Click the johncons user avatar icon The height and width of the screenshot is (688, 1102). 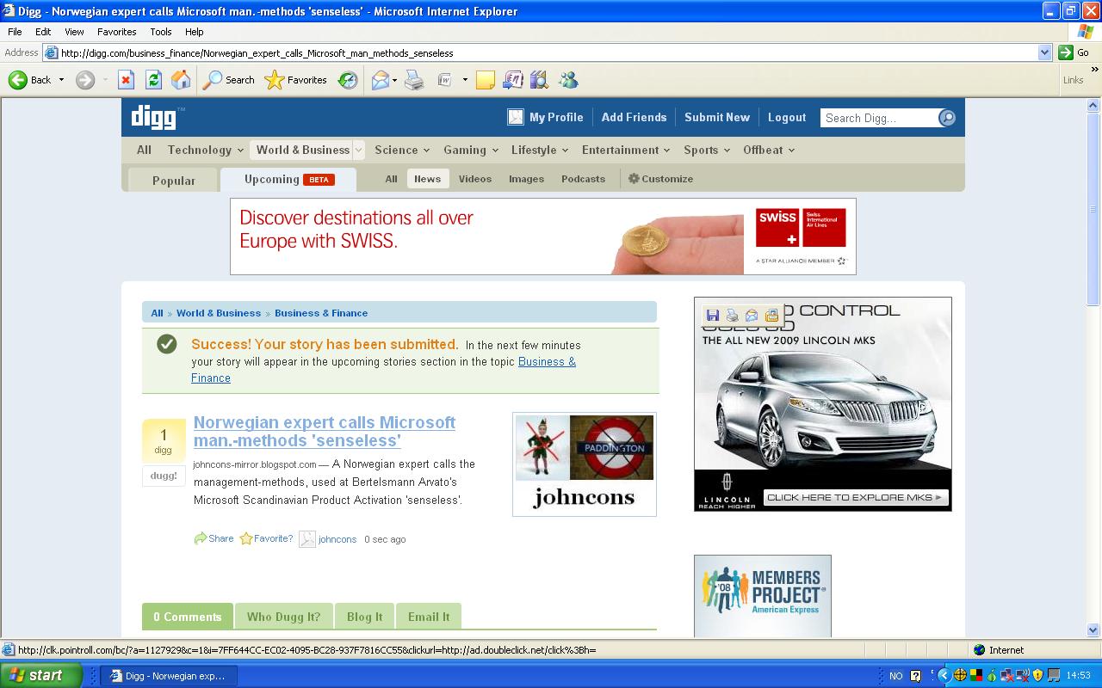[306, 539]
